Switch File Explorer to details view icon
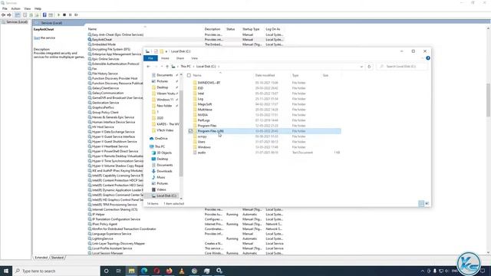This screenshot has width=491, height=276. [421, 204]
